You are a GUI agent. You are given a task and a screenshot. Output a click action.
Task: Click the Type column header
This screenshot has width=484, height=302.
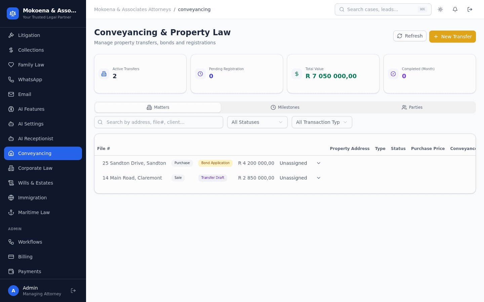(x=380, y=149)
